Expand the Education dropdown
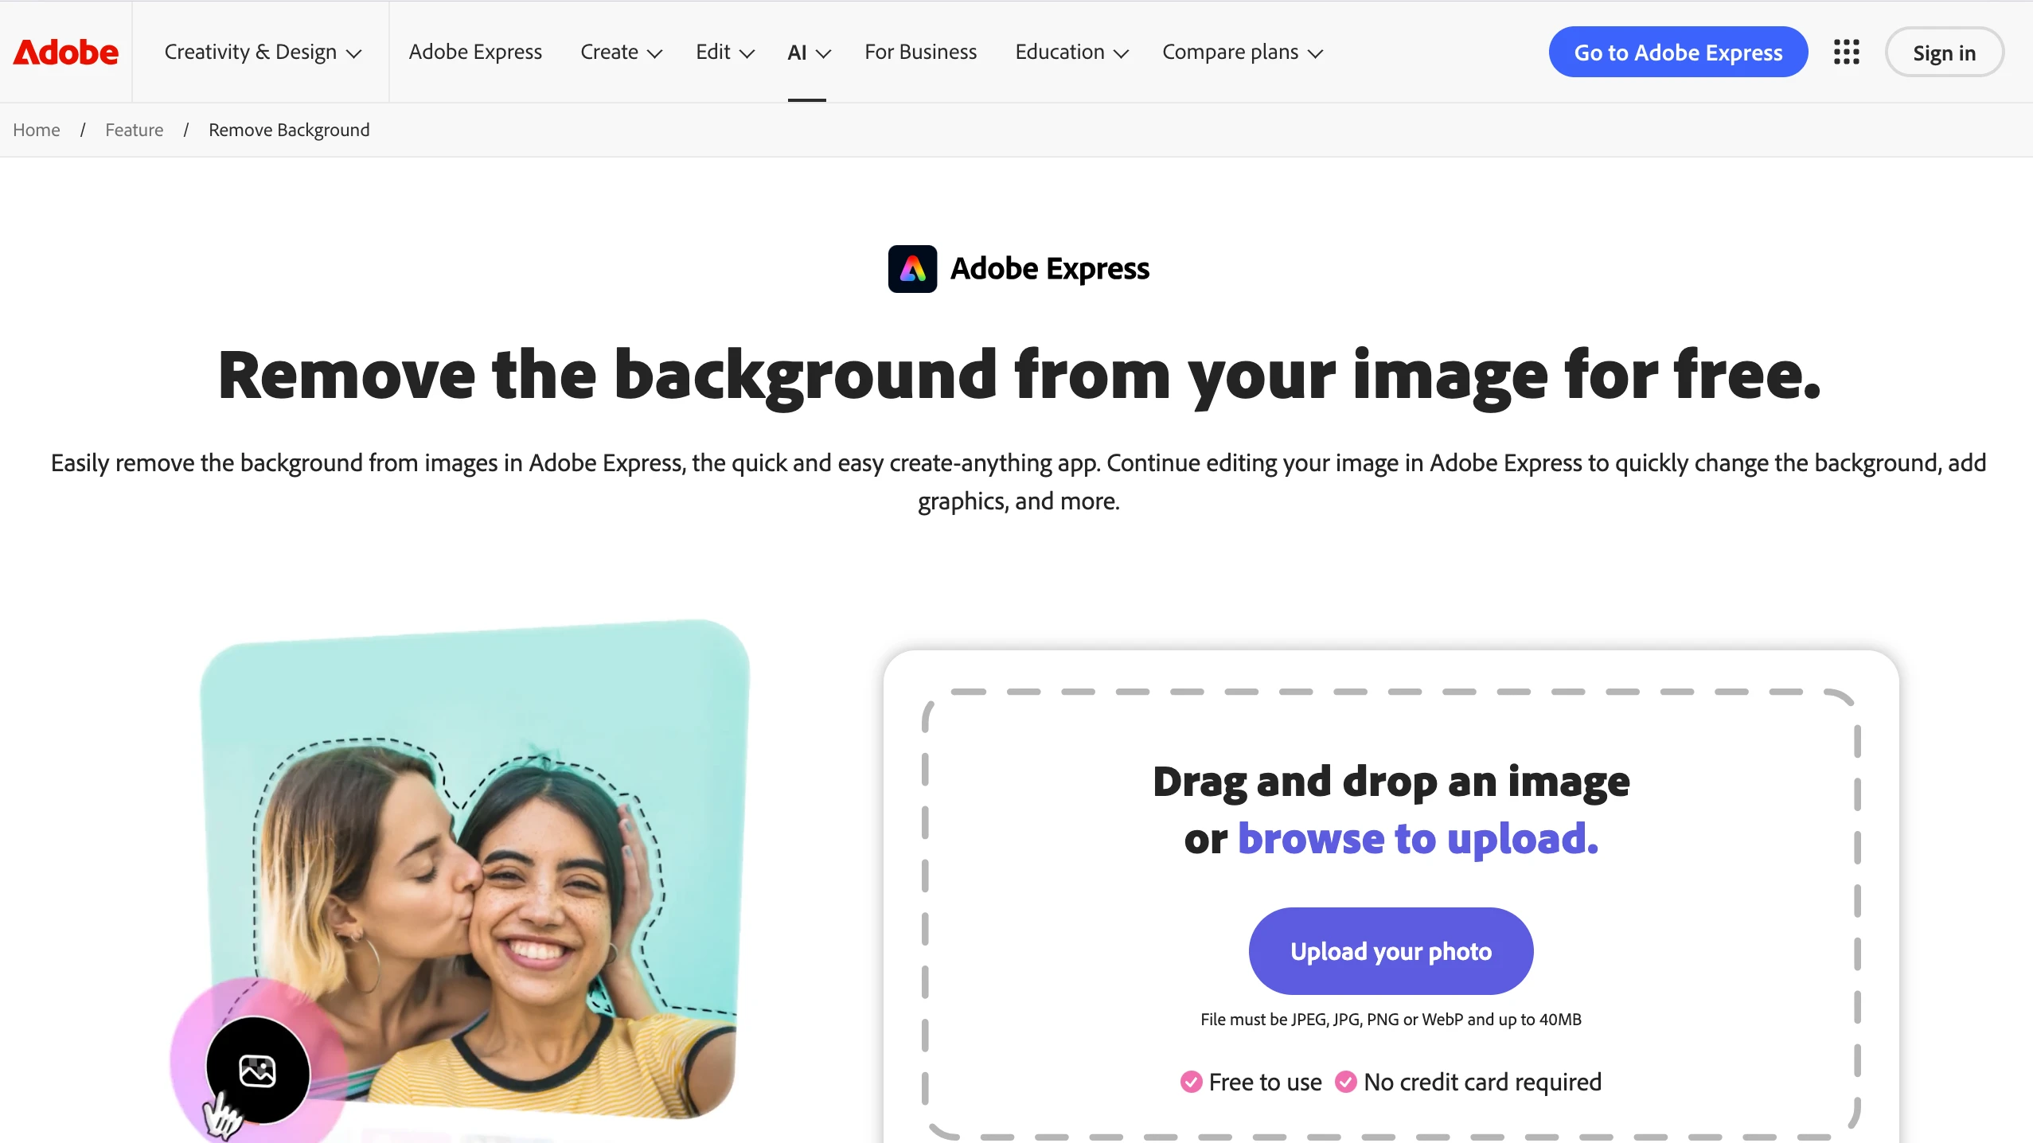This screenshot has height=1143, width=2033. pos(1071,51)
